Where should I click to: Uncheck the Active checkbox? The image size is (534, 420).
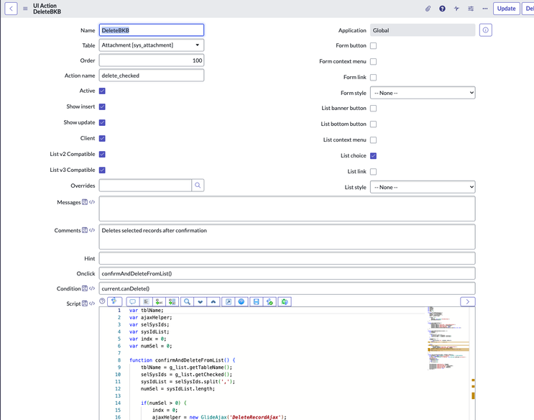(102, 91)
